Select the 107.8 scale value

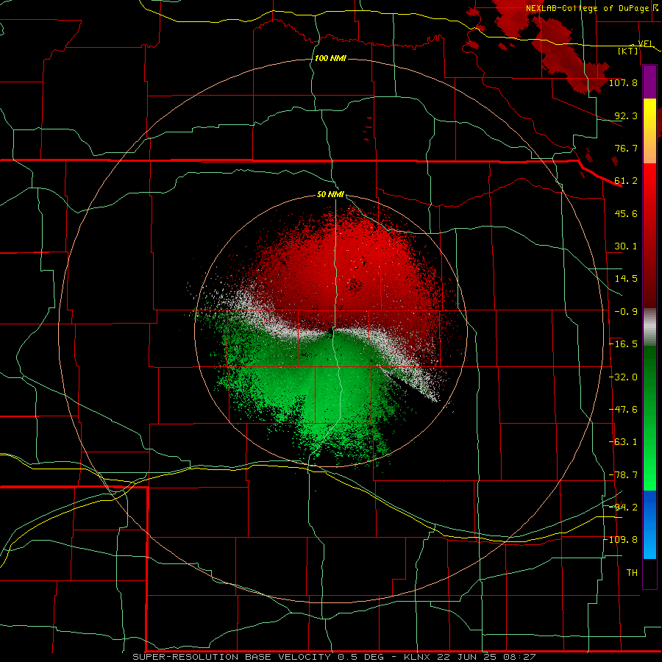623,82
